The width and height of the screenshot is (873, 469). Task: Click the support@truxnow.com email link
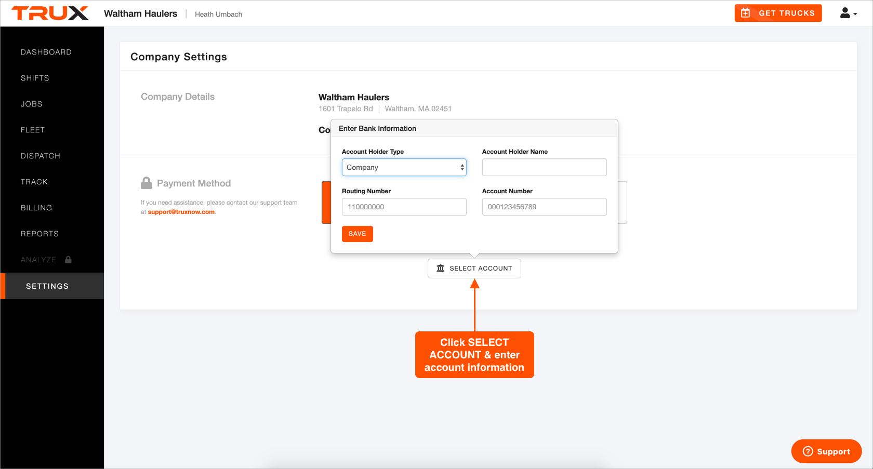(181, 212)
